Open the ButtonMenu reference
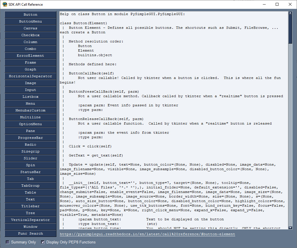Image resolution: width=297 pixels, height=248 pixels. [30, 21]
